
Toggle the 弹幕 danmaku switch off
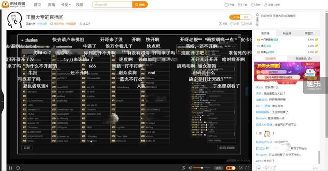tap(231, 168)
